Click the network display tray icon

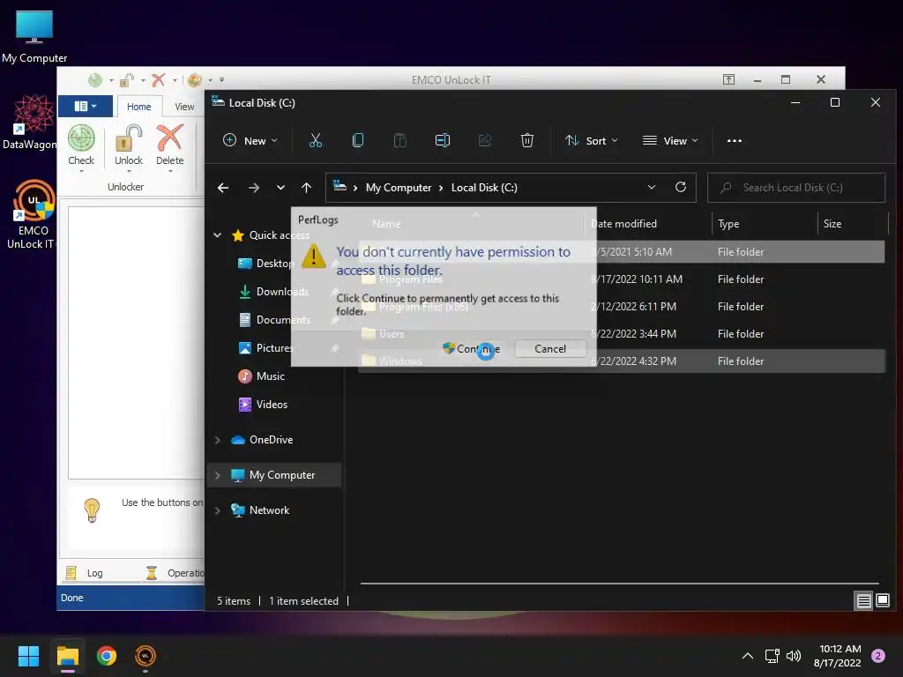tap(772, 656)
